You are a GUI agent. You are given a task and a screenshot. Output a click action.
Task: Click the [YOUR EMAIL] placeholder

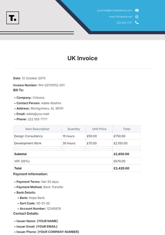(47, 226)
